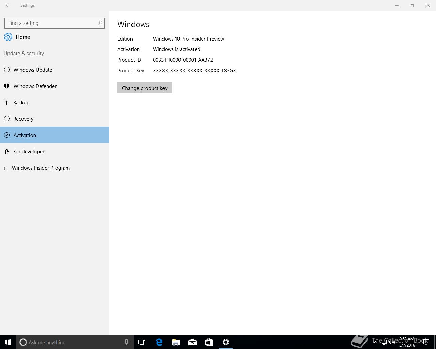Open the Mail app from the taskbar
This screenshot has height=349, width=436.
point(192,342)
